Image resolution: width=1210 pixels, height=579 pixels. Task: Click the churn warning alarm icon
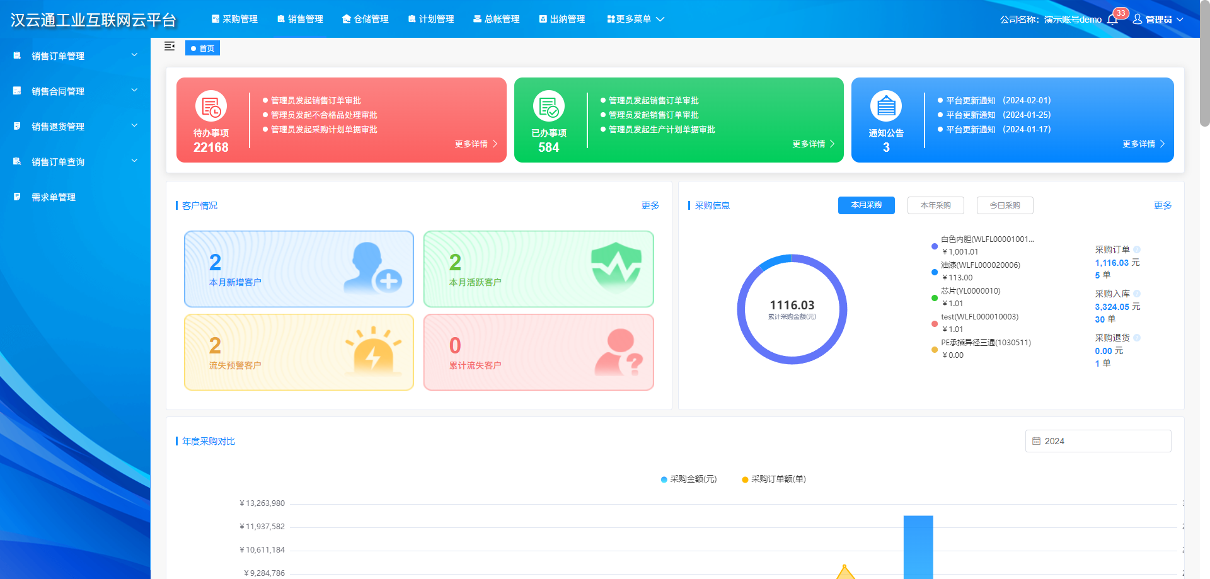373,352
